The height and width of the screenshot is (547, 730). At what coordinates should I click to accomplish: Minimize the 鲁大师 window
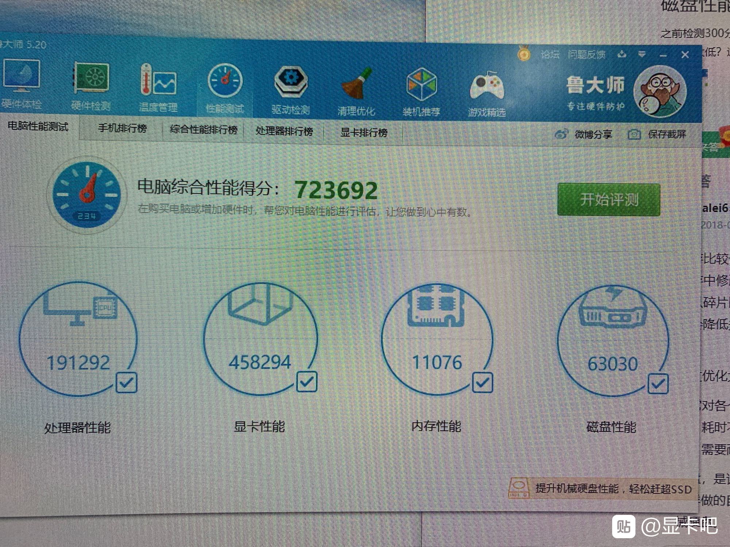663,55
